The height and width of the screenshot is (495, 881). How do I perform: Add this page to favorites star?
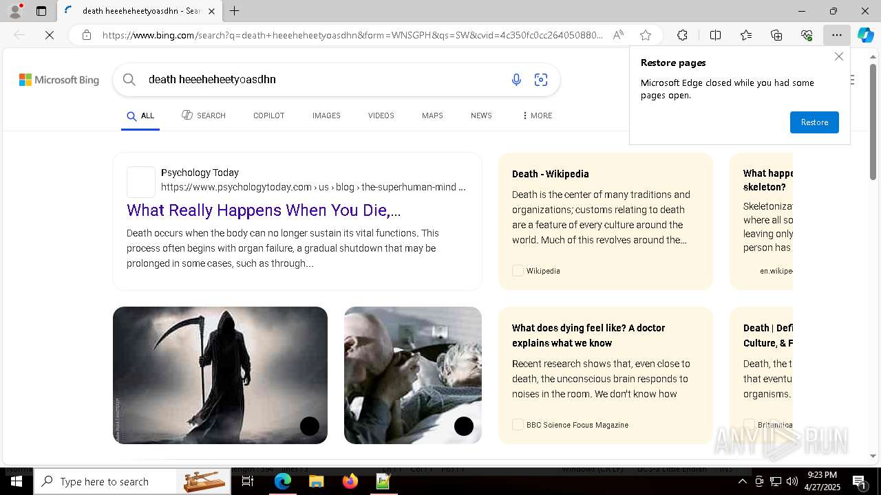pos(645,35)
